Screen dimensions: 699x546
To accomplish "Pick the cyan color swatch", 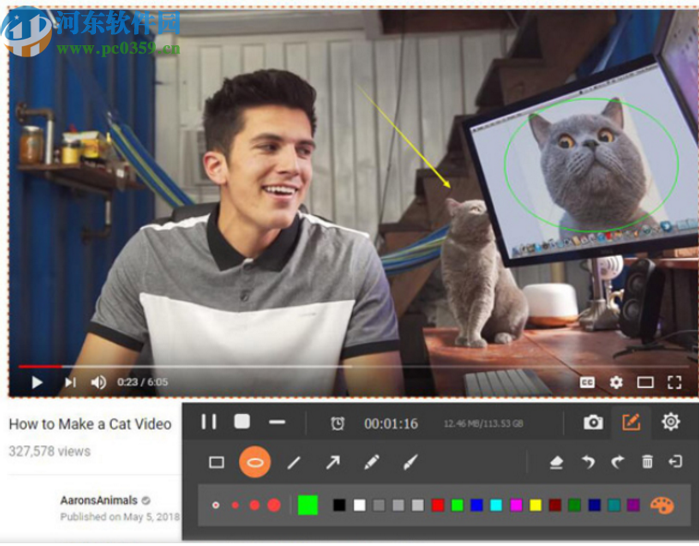I will (x=496, y=505).
